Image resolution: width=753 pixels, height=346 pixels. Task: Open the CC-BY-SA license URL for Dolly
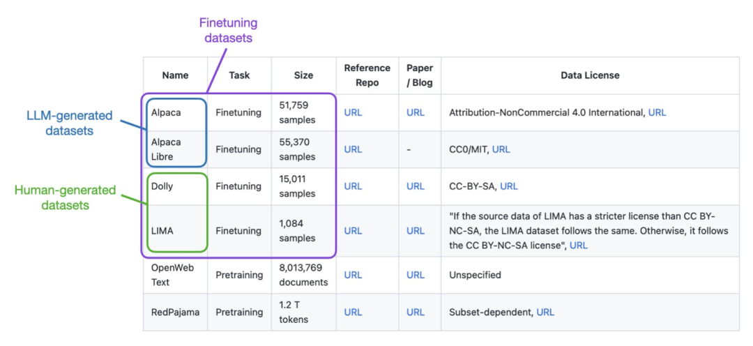click(x=509, y=186)
